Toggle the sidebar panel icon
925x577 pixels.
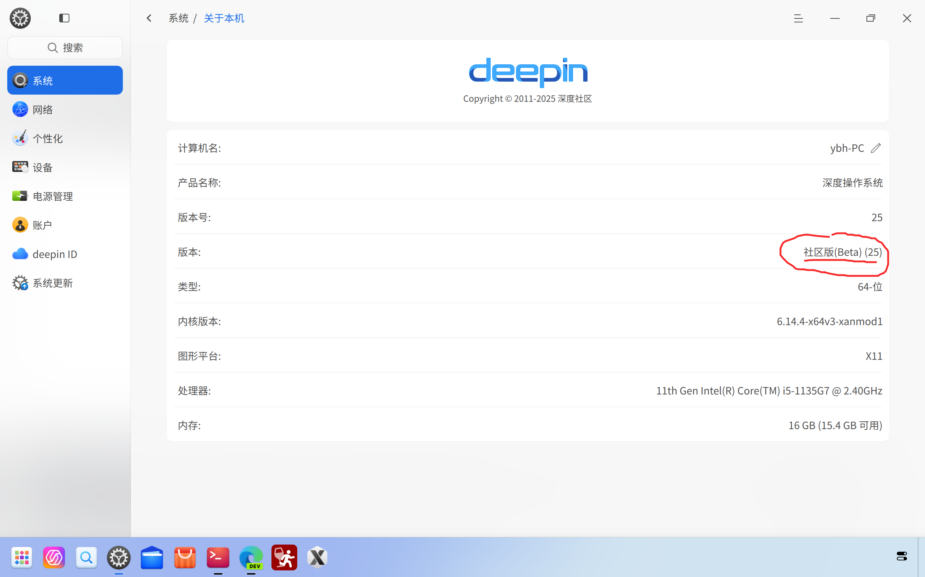(64, 18)
